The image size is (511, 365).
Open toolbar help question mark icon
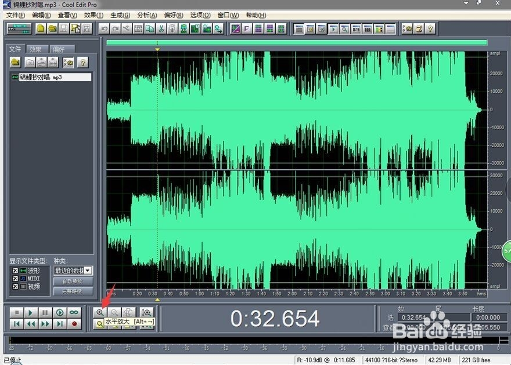(x=430, y=29)
